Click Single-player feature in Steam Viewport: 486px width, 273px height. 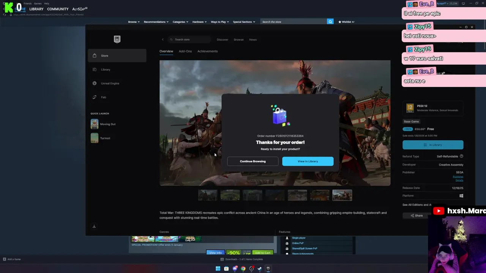(298, 238)
